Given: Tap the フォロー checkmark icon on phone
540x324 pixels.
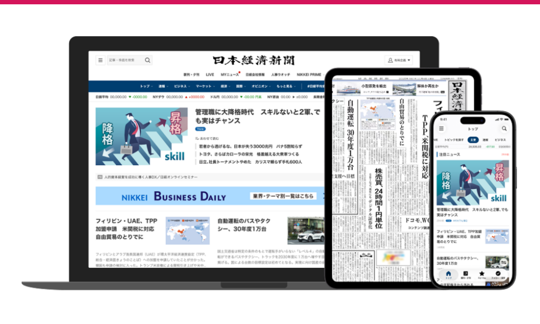Looking at the screenshot, I should (x=498, y=274).
